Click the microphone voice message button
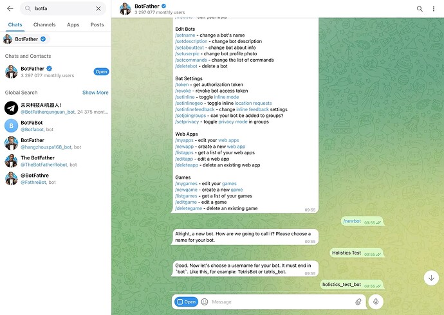 pos(376,301)
